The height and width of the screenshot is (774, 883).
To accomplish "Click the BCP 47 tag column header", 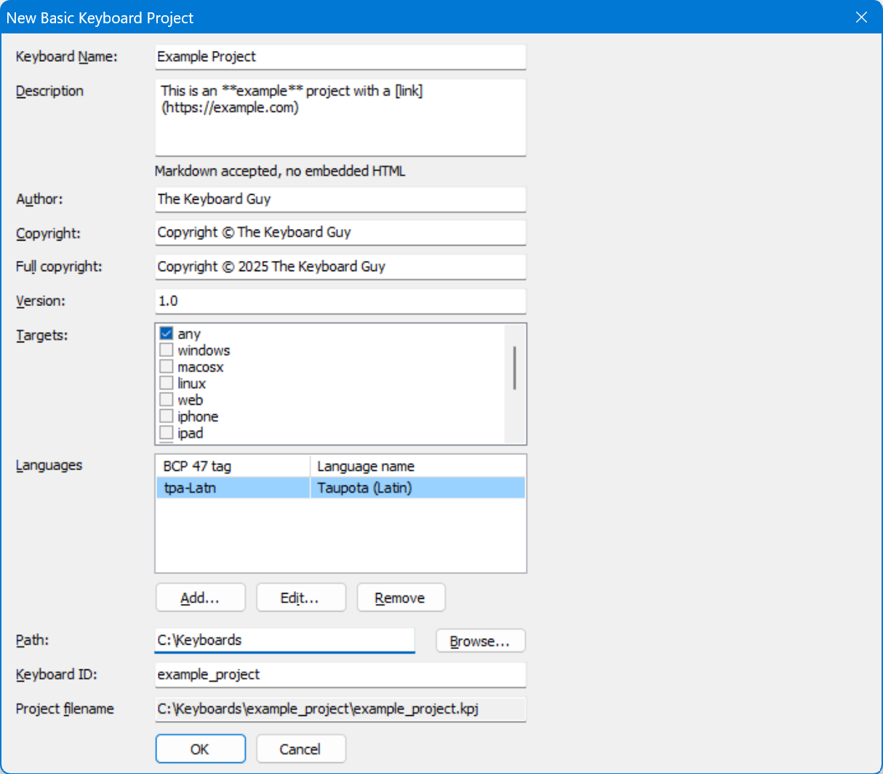I will (x=233, y=467).
